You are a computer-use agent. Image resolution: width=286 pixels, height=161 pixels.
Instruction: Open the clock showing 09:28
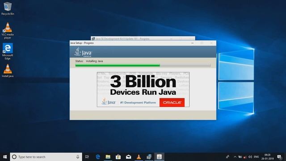pos(267,157)
